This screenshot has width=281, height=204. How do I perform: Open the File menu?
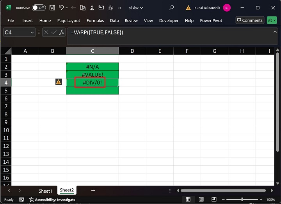[x=11, y=21]
